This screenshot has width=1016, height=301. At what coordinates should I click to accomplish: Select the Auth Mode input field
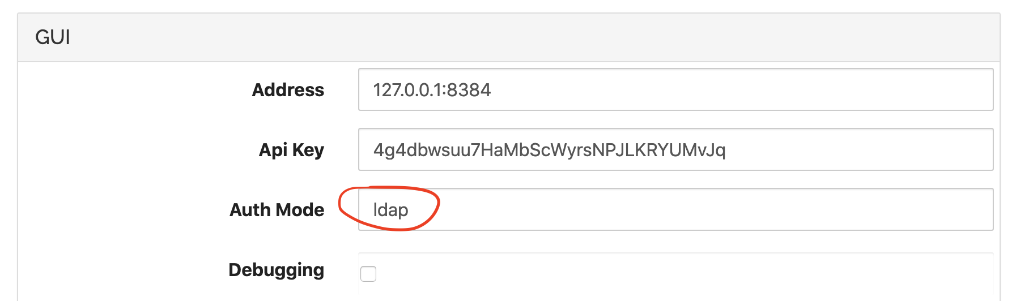675,210
